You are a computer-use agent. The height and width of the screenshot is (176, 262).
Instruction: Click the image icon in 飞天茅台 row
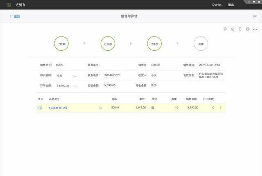[x=100, y=108]
